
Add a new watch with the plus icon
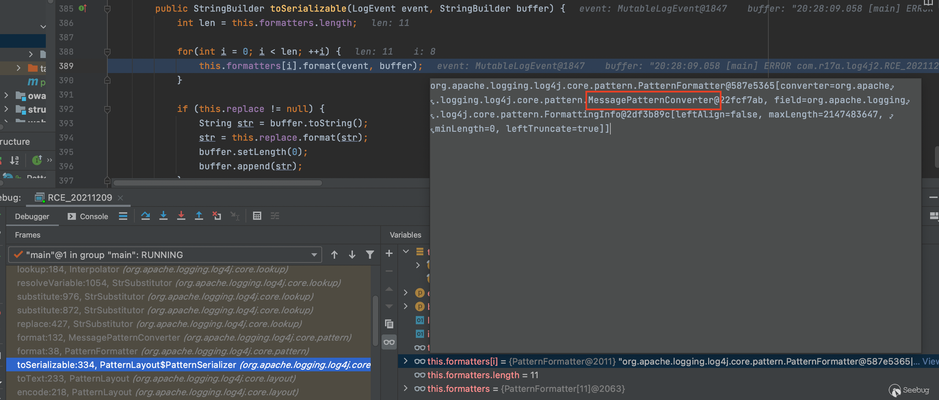coord(389,253)
